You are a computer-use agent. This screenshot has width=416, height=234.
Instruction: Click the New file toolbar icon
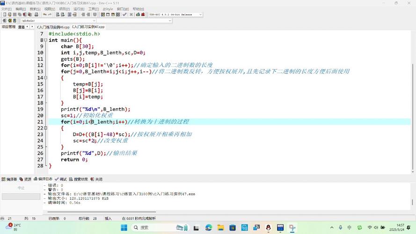click(3, 15)
